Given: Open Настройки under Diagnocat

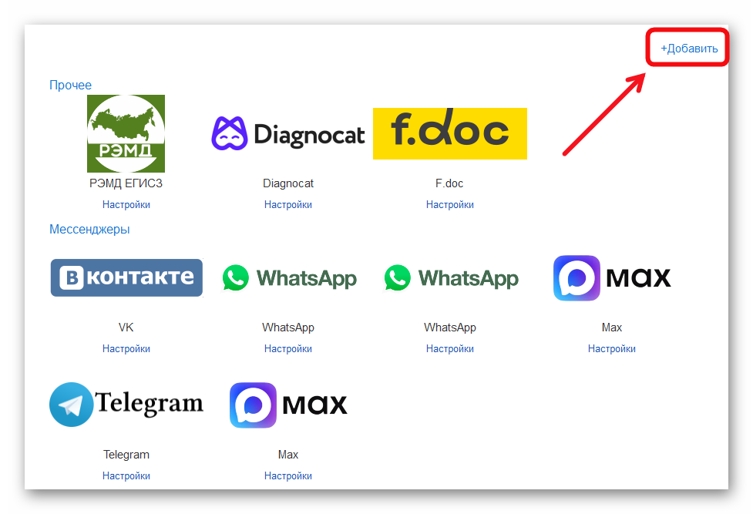Looking at the screenshot, I should [x=288, y=205].
